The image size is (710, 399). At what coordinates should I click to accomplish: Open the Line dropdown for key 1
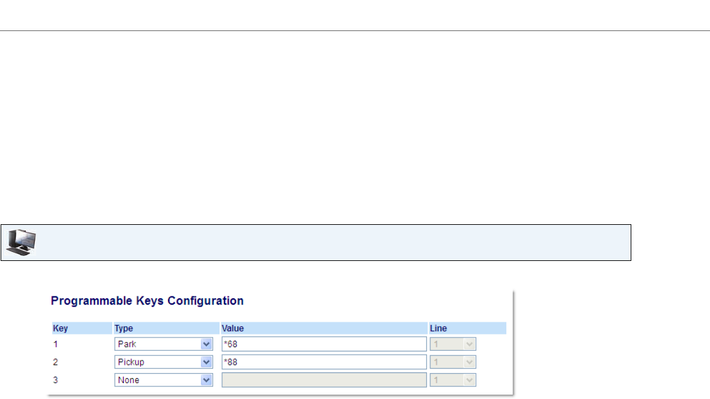pyautogui.click(x=453, y=344)
